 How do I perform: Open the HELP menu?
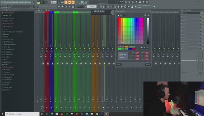30,2
